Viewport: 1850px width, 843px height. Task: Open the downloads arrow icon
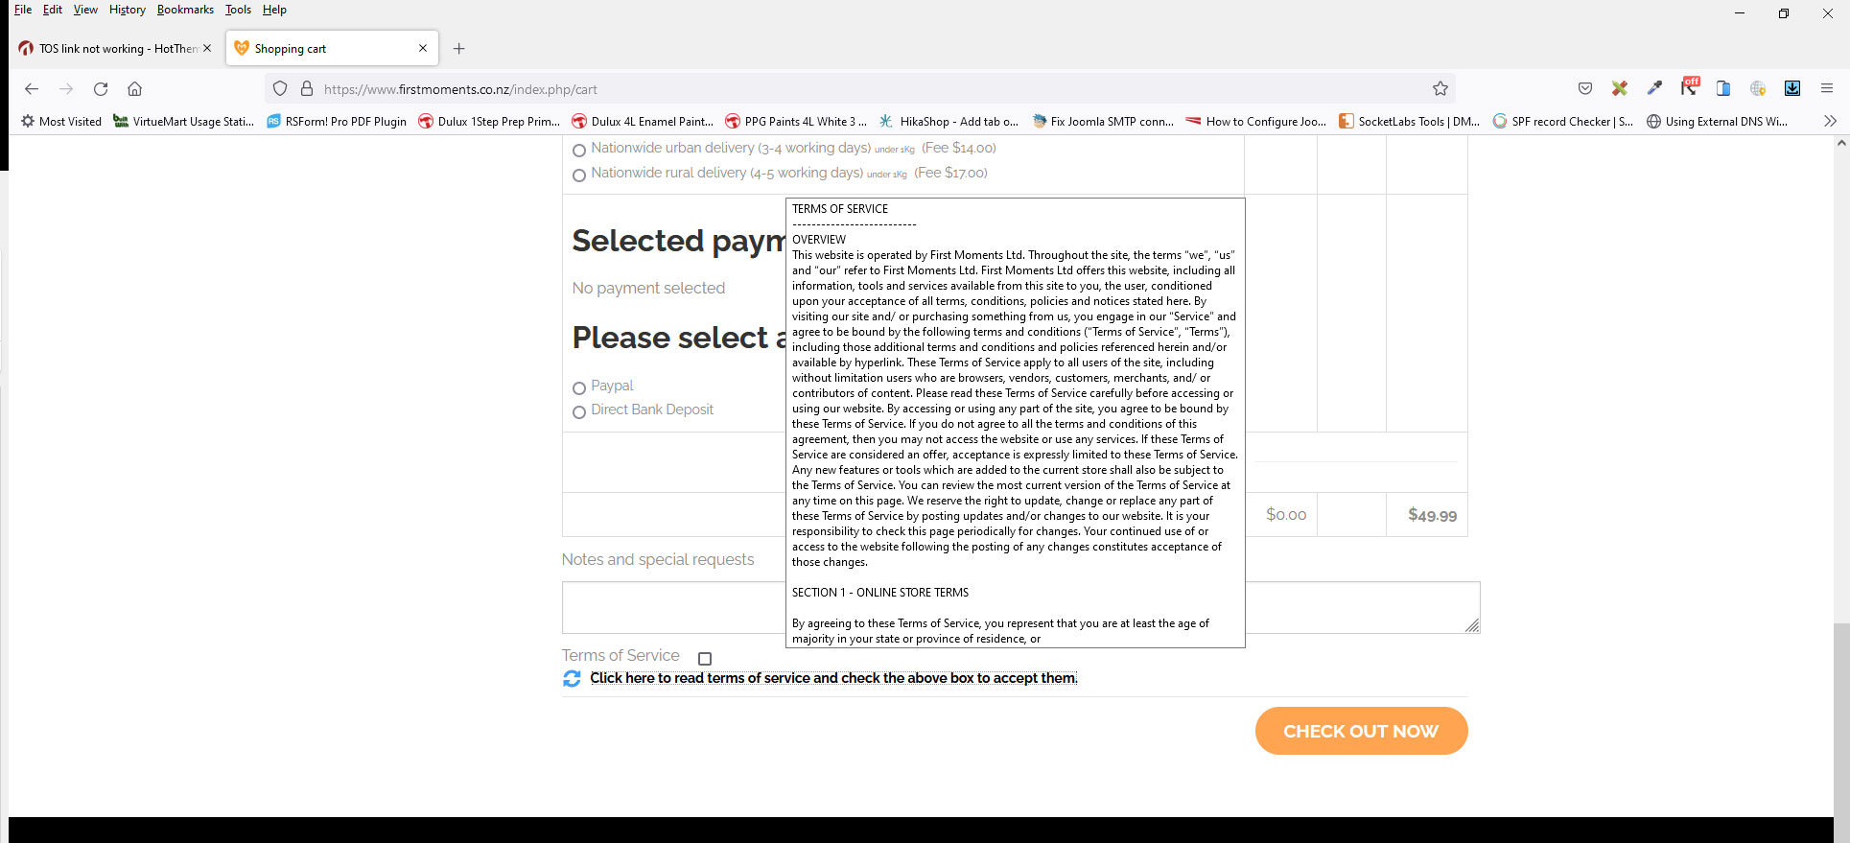coord(1792,88)
